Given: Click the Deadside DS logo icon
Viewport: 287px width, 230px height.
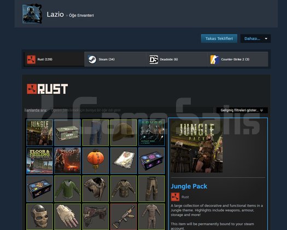Looking at the screenshot, I should 154,60.
